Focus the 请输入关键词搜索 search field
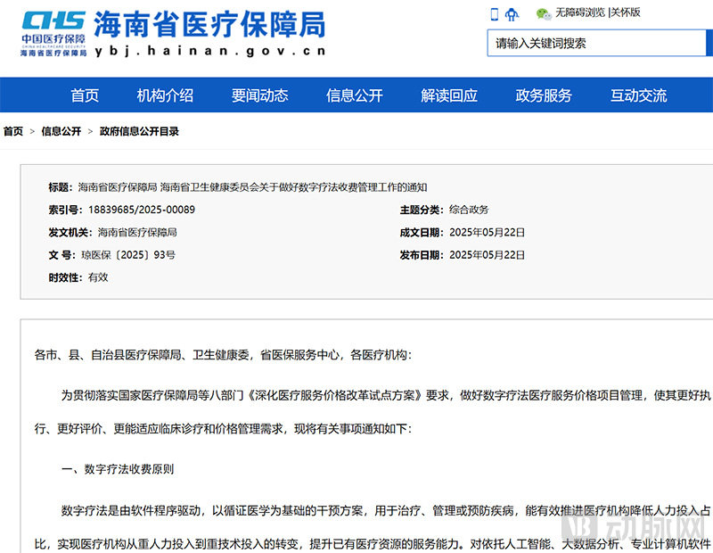 (596, 43)
